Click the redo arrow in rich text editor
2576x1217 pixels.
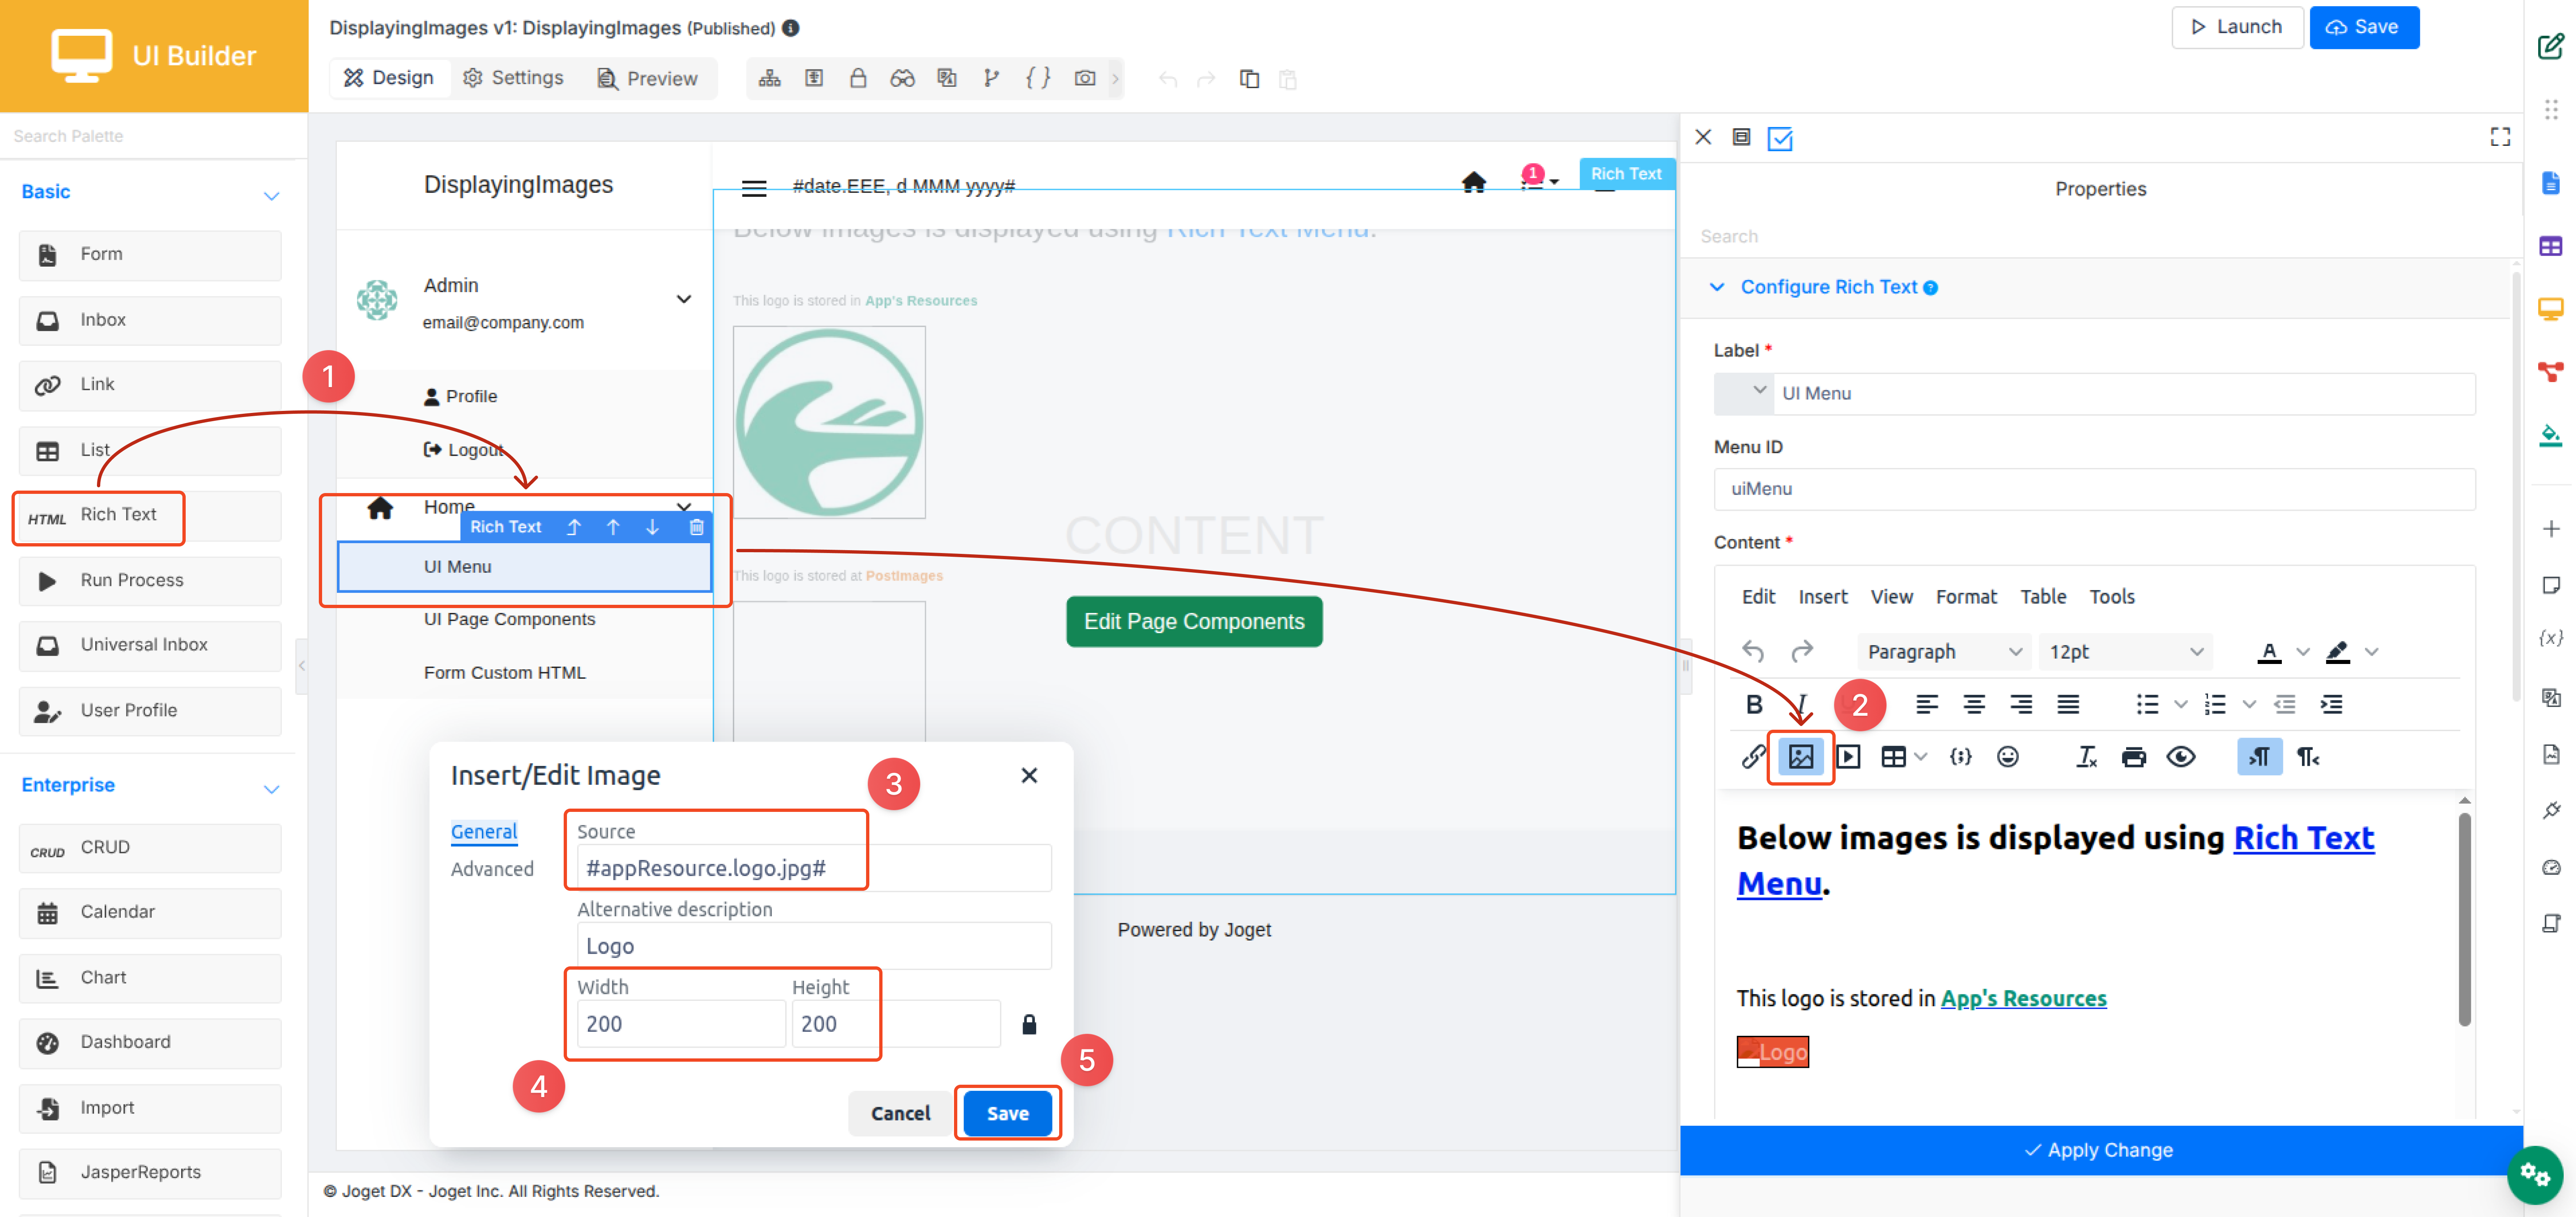[x=1801, y=652]
